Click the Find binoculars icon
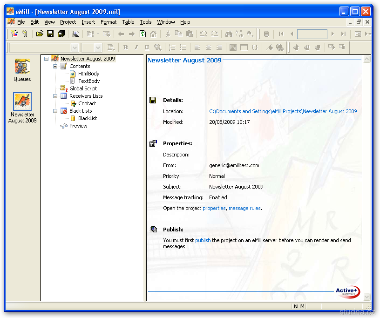Screen dimensions: 380x318 click(229, 34)
